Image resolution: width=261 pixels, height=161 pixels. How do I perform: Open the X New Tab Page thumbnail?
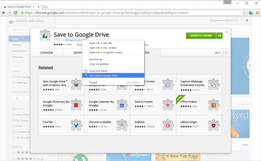point(178,157)
